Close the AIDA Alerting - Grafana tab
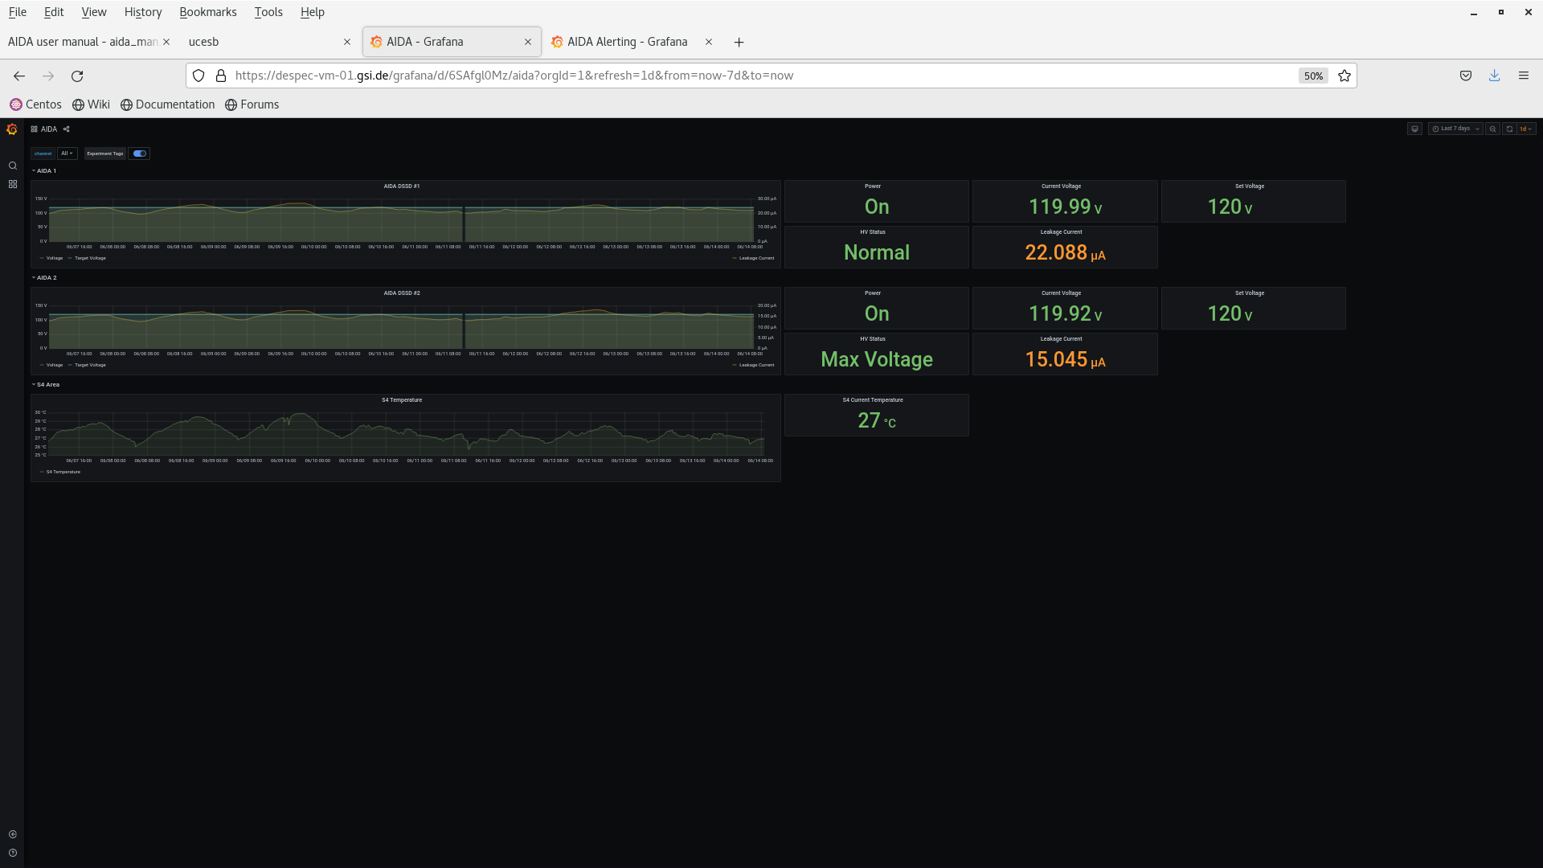Image resolution: width=1543 pixels, height=868 pixels. click(709, 42)
